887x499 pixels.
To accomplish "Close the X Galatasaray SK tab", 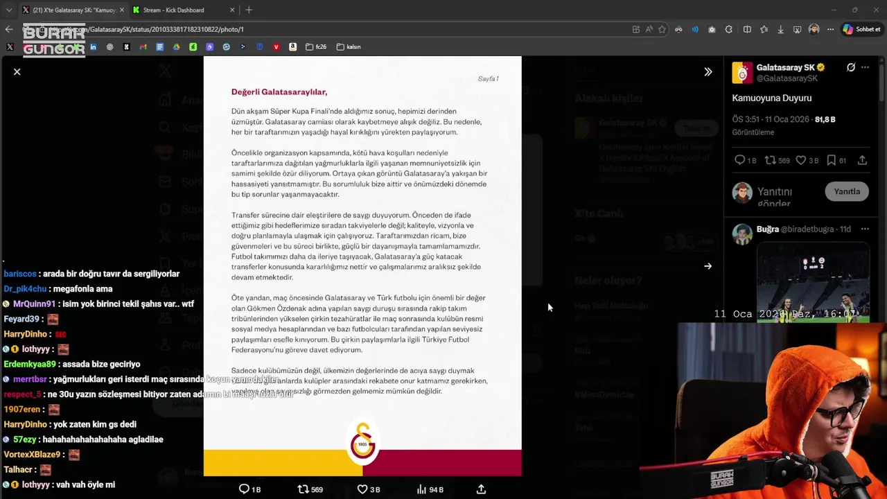I will coord(121,10).
